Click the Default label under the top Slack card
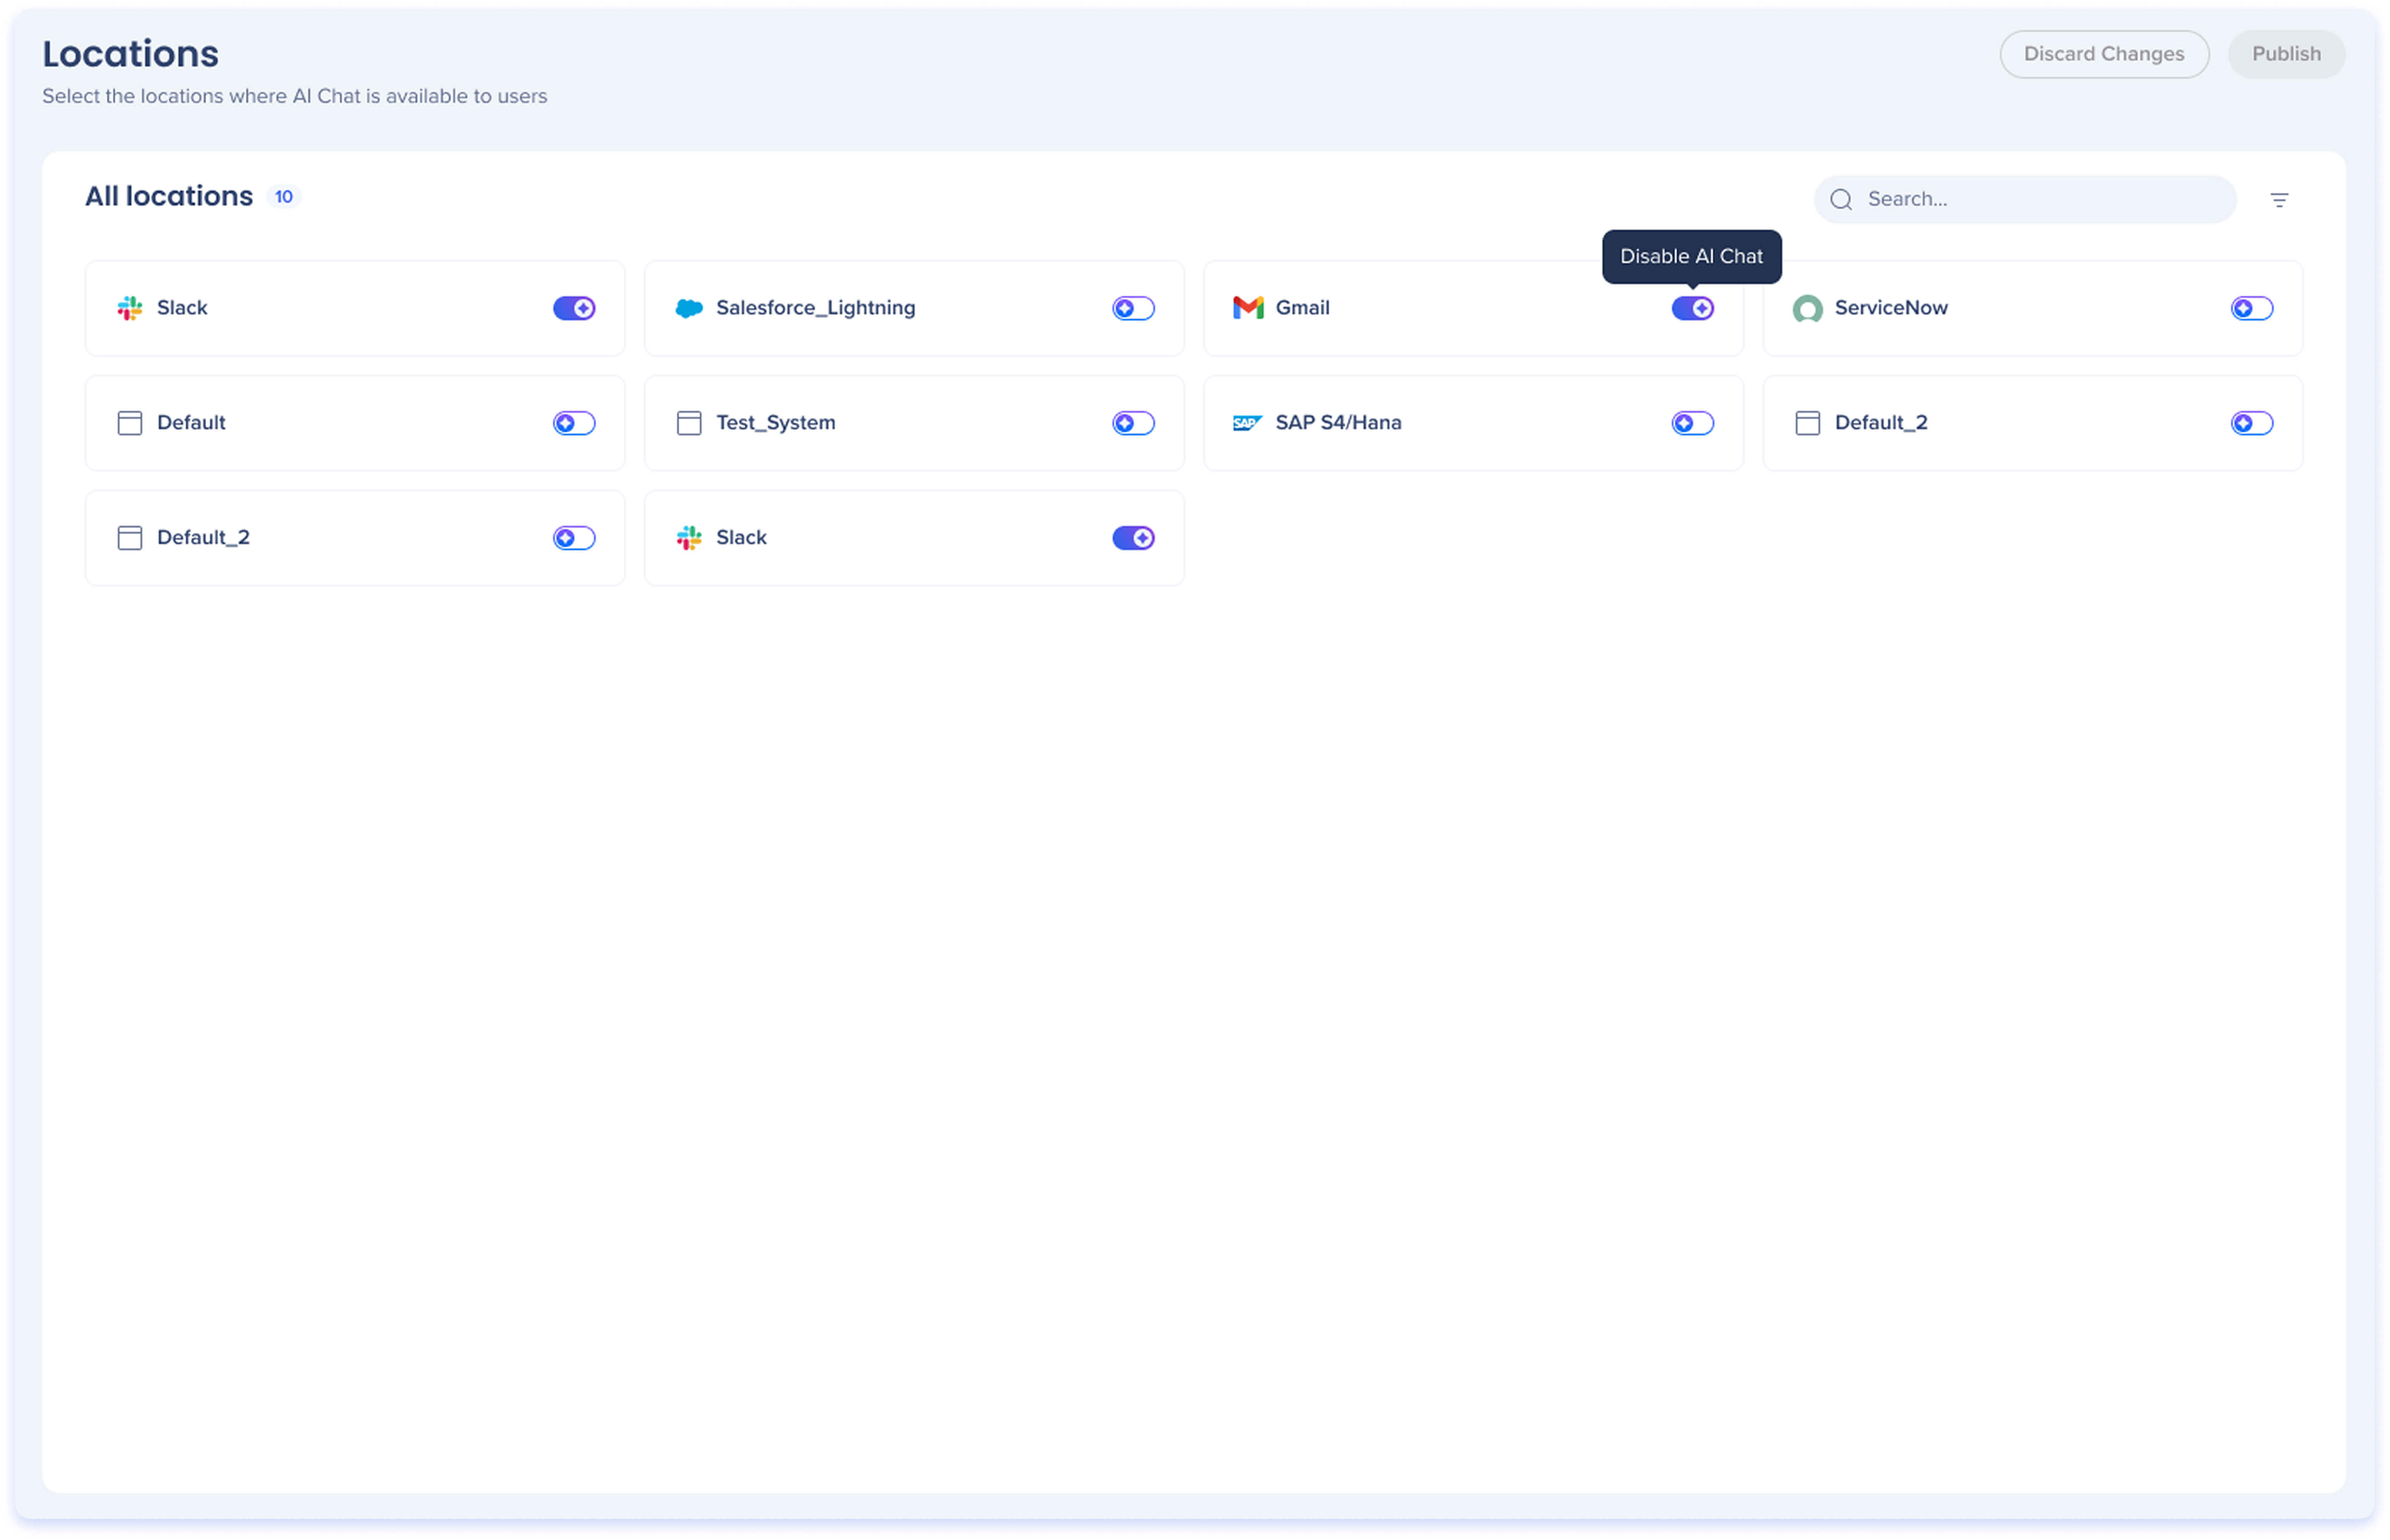Screen dimensions: 2390x1540 [x=191, y=423]
